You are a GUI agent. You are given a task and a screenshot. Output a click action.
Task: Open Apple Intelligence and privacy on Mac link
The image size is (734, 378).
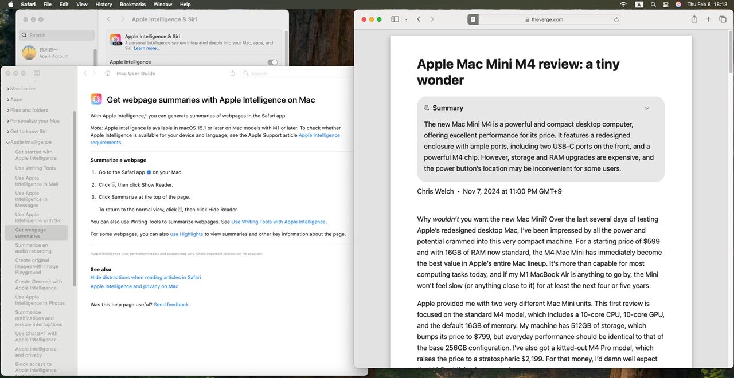coord(134,286)
